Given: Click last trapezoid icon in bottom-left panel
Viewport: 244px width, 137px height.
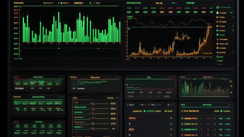Looking at the screenshot, I should [59, 126].
